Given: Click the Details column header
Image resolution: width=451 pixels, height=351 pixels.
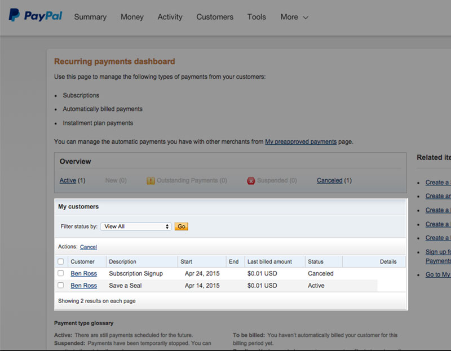Looking at the screenshot, I should tap(388, 261).
